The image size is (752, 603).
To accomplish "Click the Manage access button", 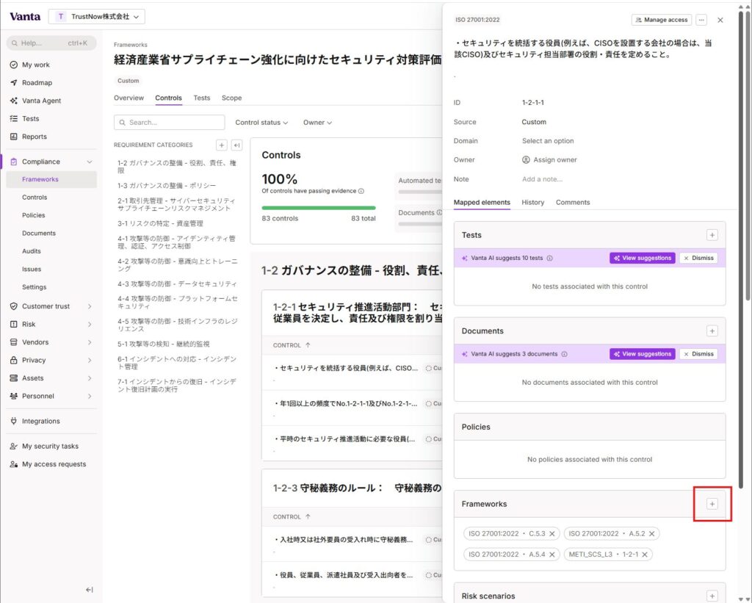I will [661, 20].
